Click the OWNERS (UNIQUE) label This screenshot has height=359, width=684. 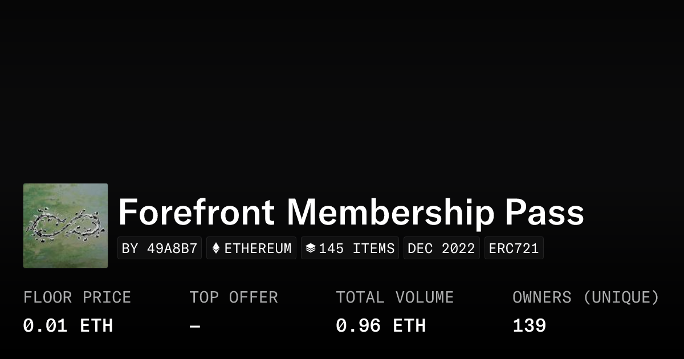coord(585,297)
